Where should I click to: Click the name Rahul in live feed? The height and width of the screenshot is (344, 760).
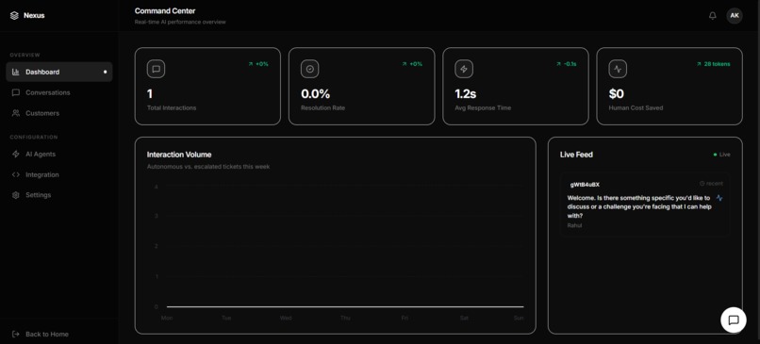click(574, 226)
